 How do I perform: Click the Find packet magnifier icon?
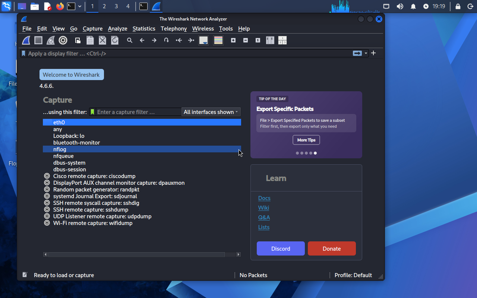pos(130,40)
